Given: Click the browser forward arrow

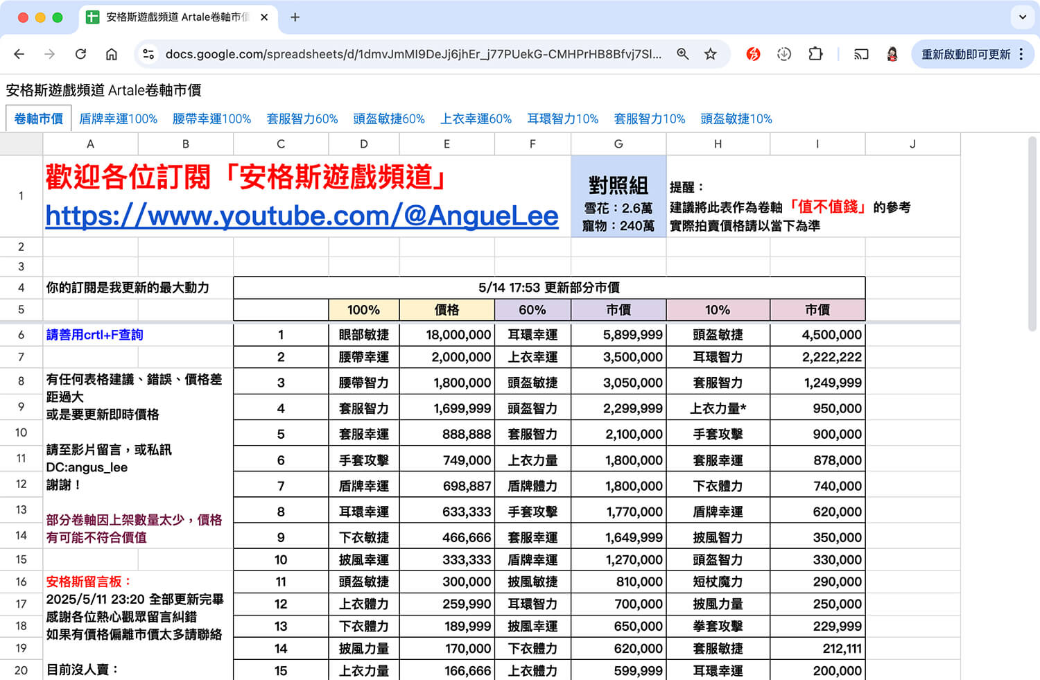Looking at the screenshot, I should tap(49, 54).
